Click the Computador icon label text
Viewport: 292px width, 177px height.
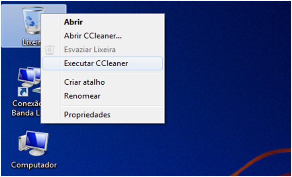click(x=34, y=165)
